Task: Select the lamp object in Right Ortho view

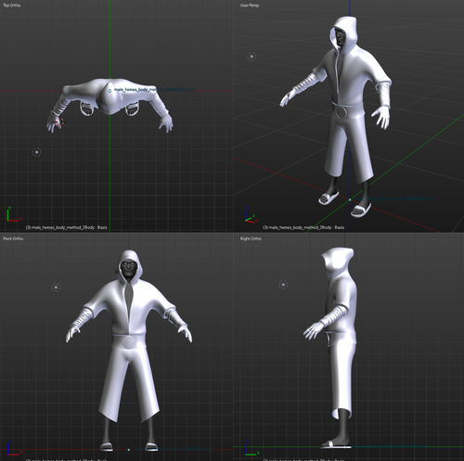Action: 283,285
